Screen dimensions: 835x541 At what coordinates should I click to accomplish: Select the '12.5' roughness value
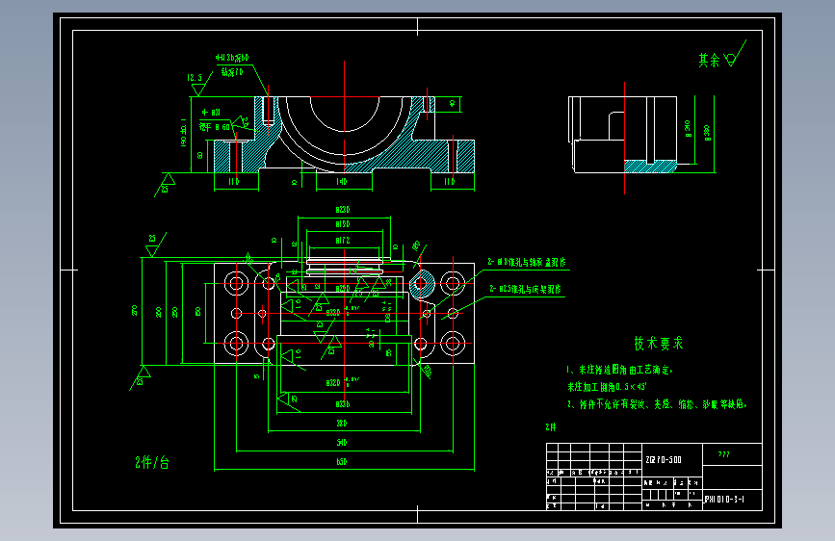click(x=195, y=78)
